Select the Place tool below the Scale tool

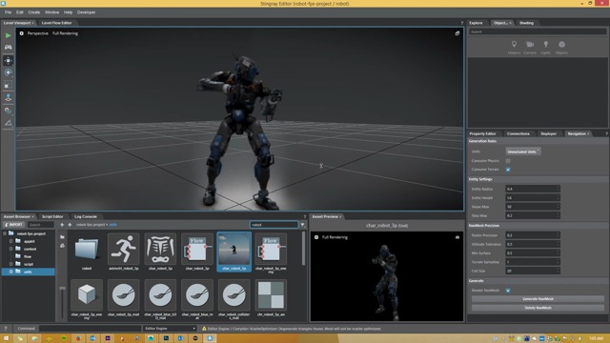(8, 97)
